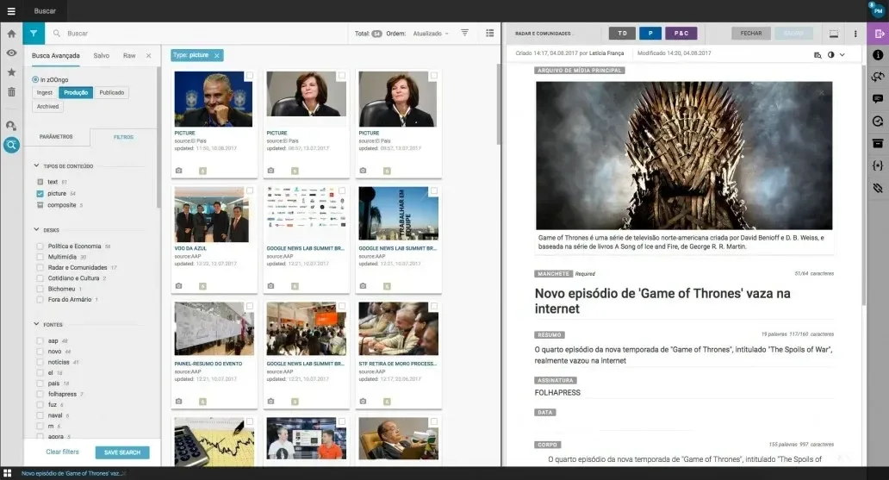Screen dimensions: 889x480
Task: Open the Ordem 'Atualizado' sort dropdown
Action: tap(431, 34)
